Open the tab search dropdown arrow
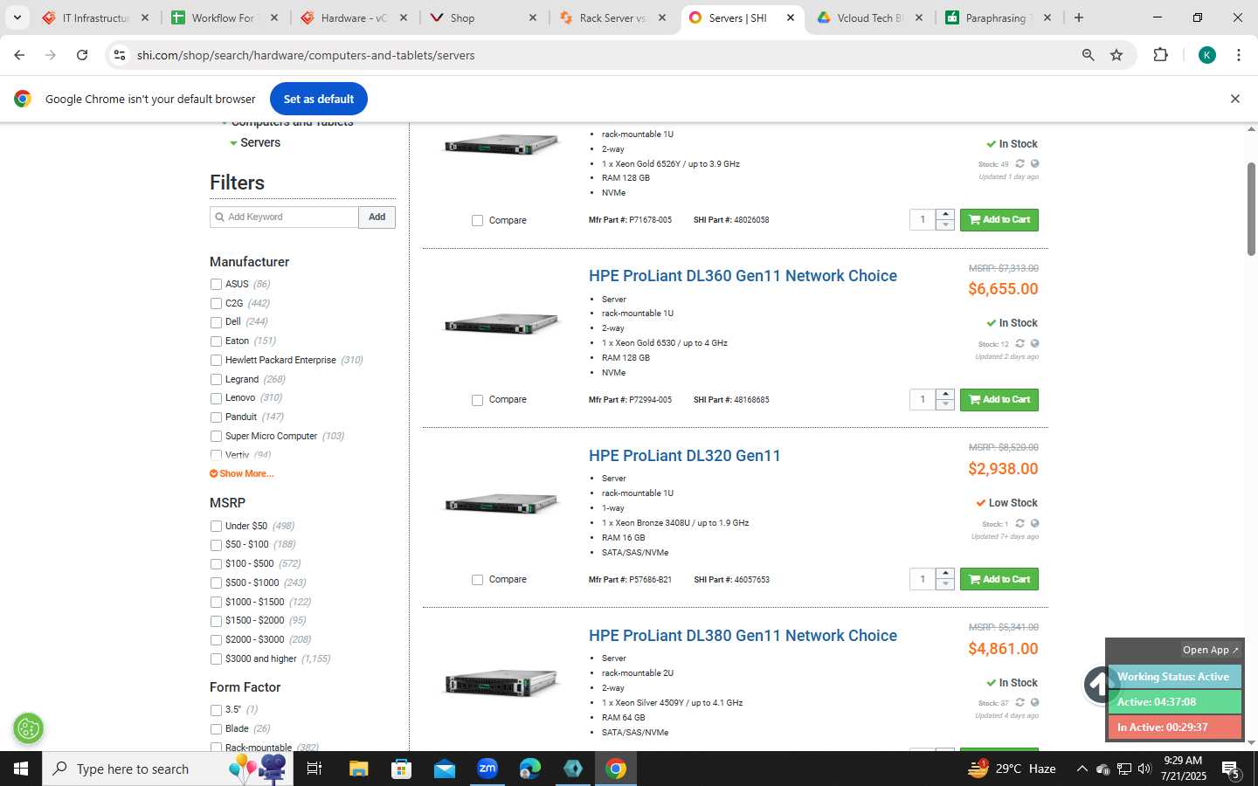This screenshot has width=1258, height=786. 17,17
